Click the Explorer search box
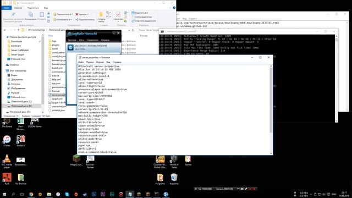 [x=148, y=30]
